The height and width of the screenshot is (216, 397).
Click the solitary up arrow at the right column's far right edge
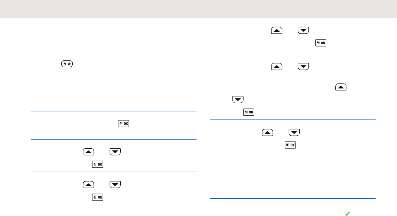pos(341,87)
